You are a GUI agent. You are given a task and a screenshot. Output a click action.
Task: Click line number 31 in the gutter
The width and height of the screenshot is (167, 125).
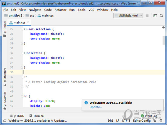12,48
